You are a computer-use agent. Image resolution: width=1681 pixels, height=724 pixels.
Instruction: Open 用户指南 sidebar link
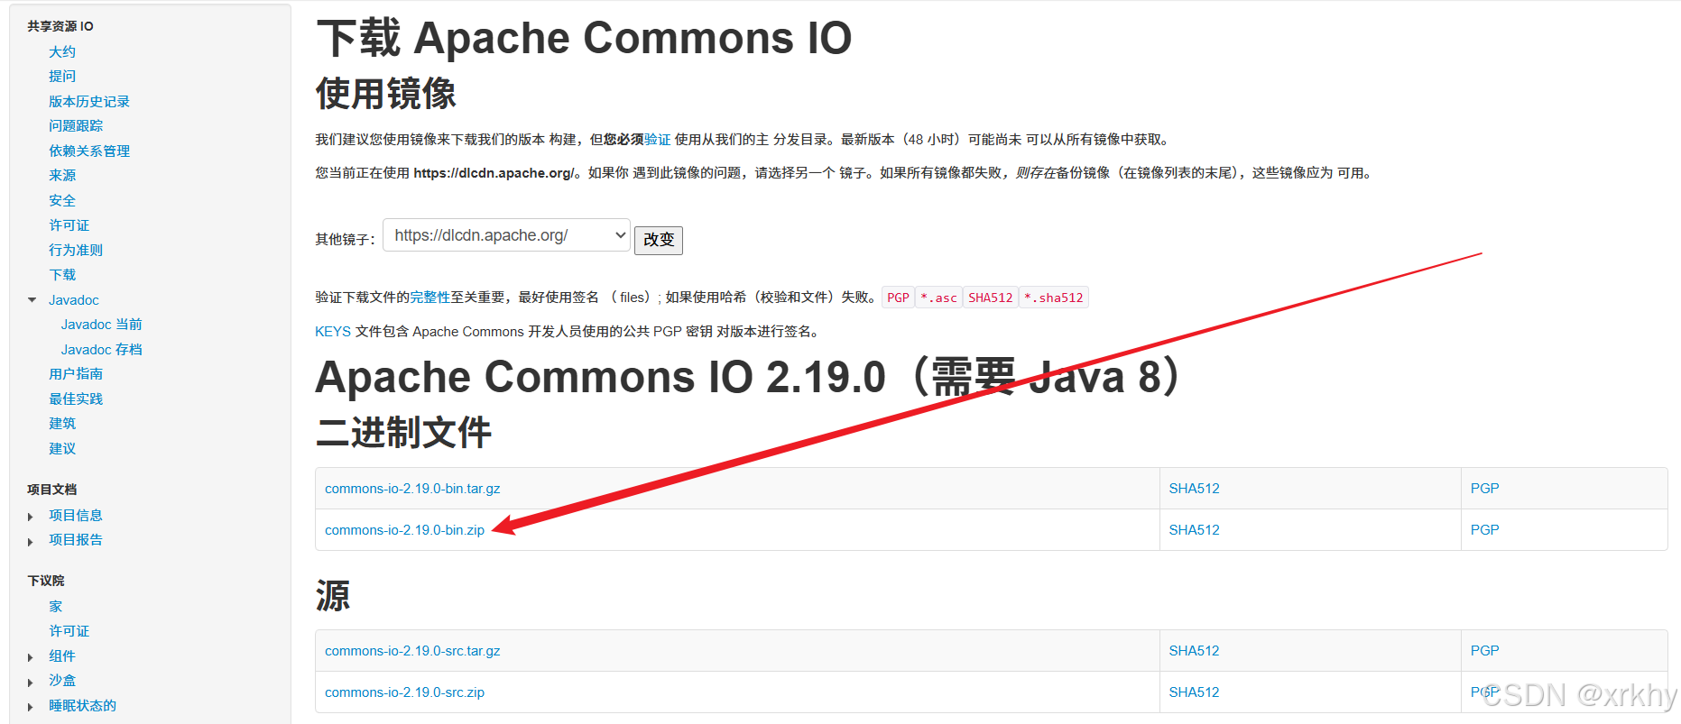click(76, 374)
